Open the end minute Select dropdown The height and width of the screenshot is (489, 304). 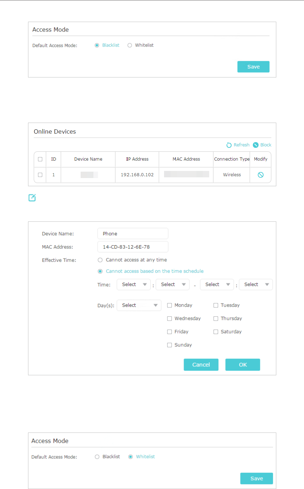[256, 285]
